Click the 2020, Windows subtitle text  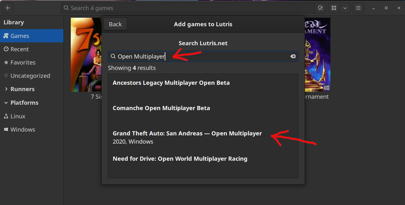[x=133, y=141]
